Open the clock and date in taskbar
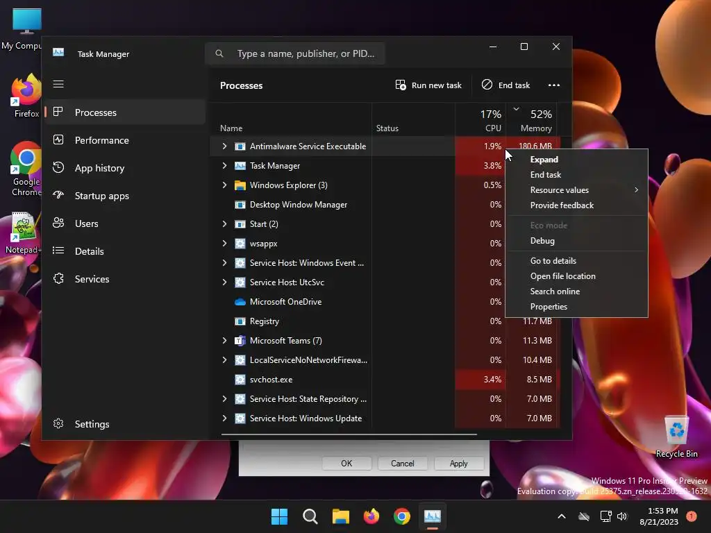The image size is (711, 533). point(659,516)
